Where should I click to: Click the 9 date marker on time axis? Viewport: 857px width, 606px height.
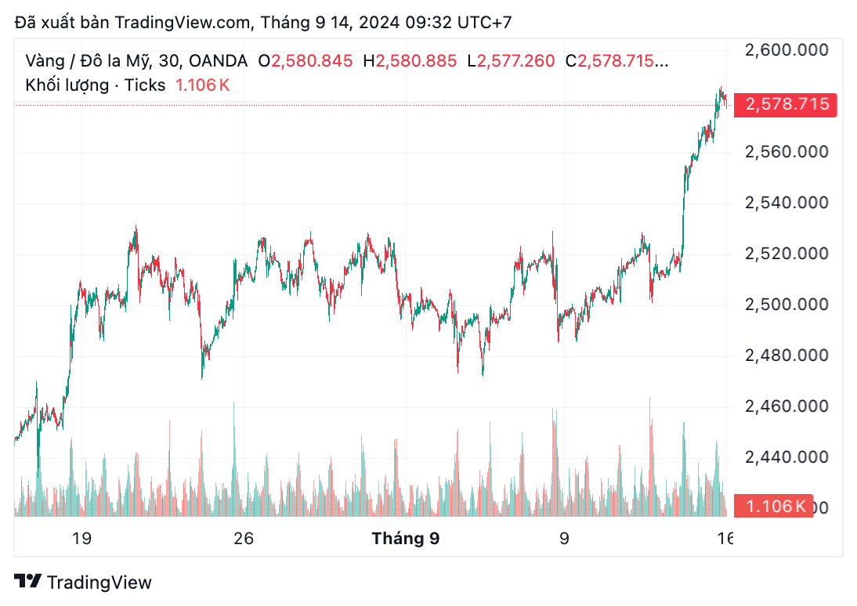(563, 539)
